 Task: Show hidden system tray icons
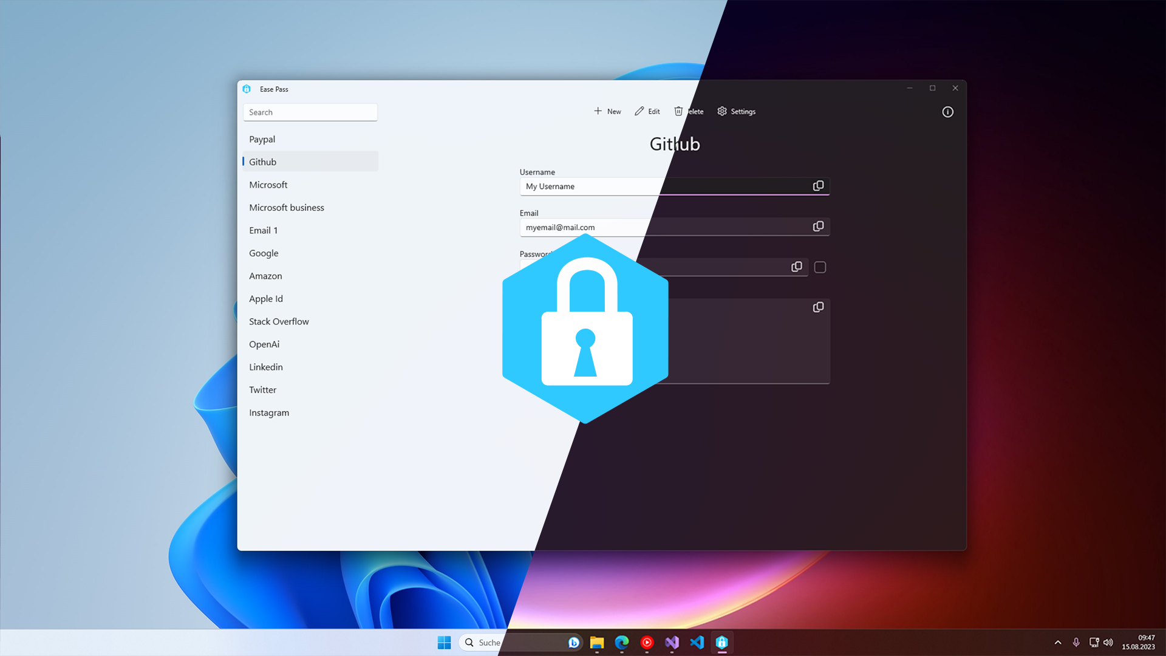click(x=1058, y=643)
